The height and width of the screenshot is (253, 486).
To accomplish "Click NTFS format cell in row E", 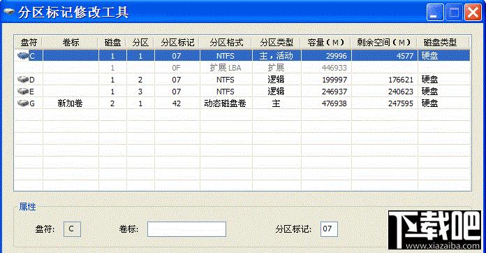I will [226, 92].
